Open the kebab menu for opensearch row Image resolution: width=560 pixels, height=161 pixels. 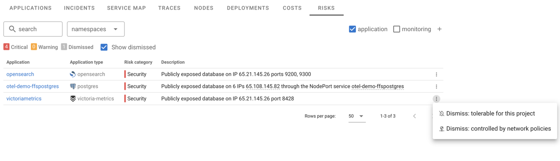[x=436, y=74]
